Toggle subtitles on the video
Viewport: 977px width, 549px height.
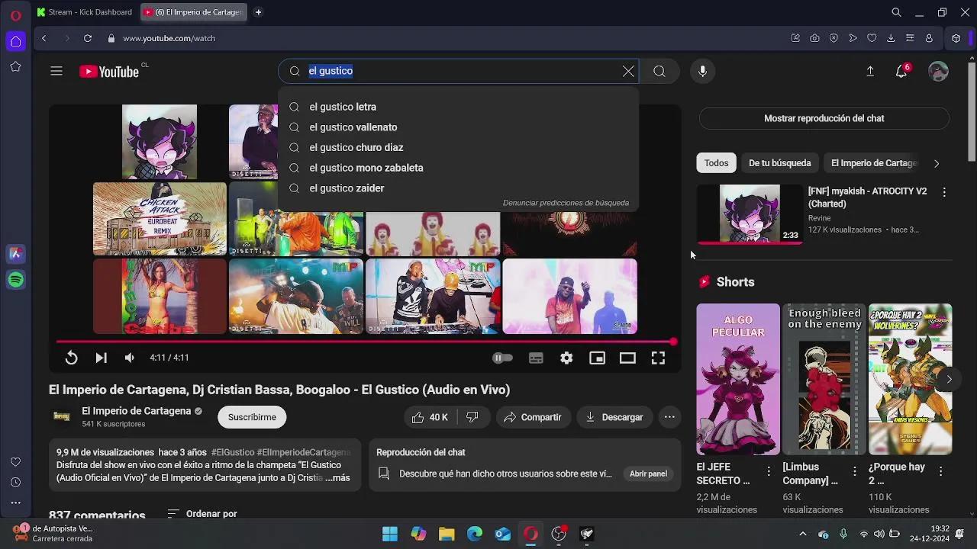coord(536,358)
